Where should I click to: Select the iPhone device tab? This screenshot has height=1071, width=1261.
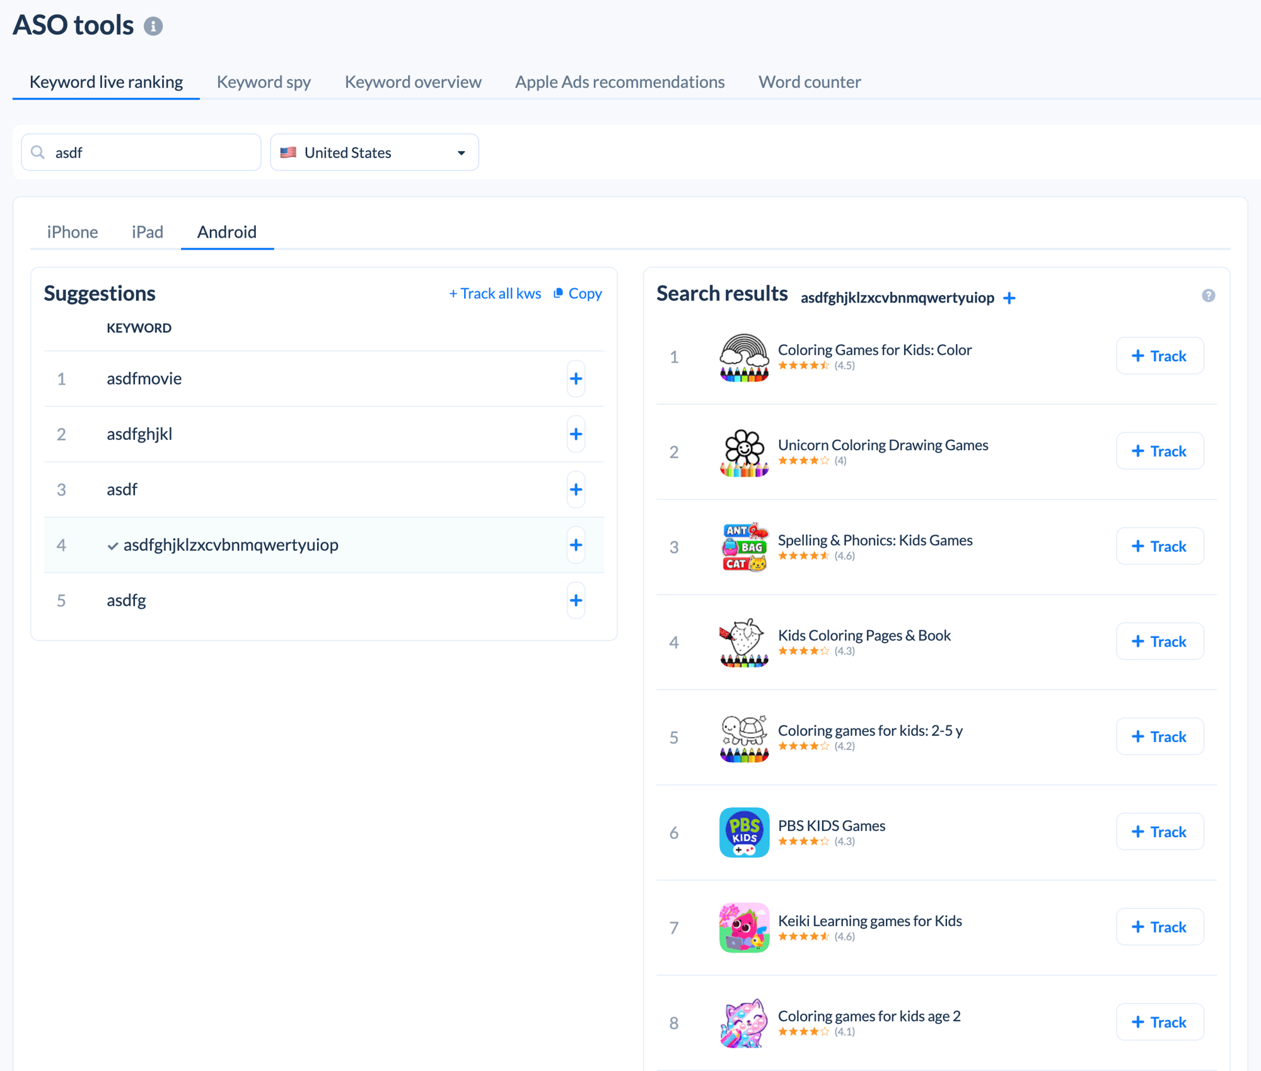[73, 232]
